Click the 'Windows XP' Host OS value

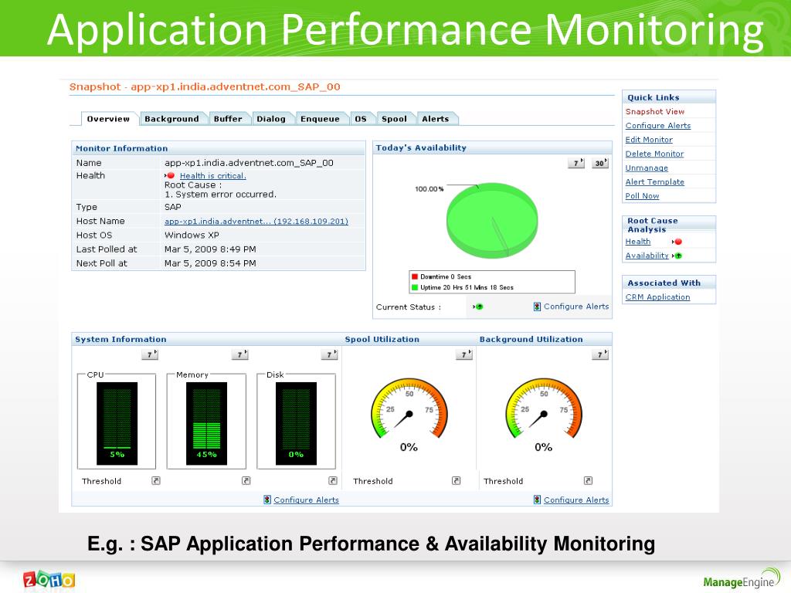(192, 235)
